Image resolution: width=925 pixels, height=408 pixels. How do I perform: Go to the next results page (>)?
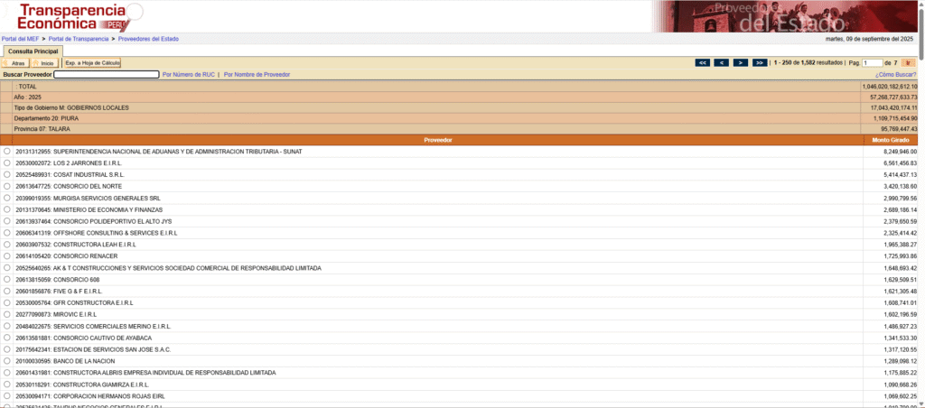(741, 62)
